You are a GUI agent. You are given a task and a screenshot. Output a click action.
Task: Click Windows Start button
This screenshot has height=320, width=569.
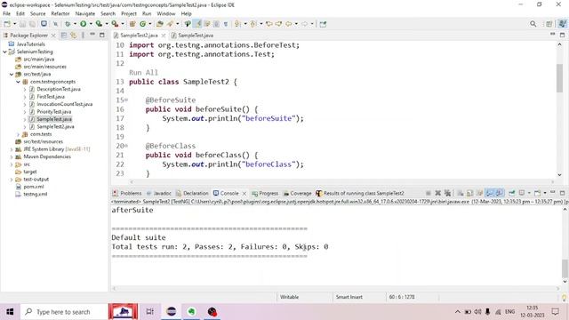(x=10, y=312)
